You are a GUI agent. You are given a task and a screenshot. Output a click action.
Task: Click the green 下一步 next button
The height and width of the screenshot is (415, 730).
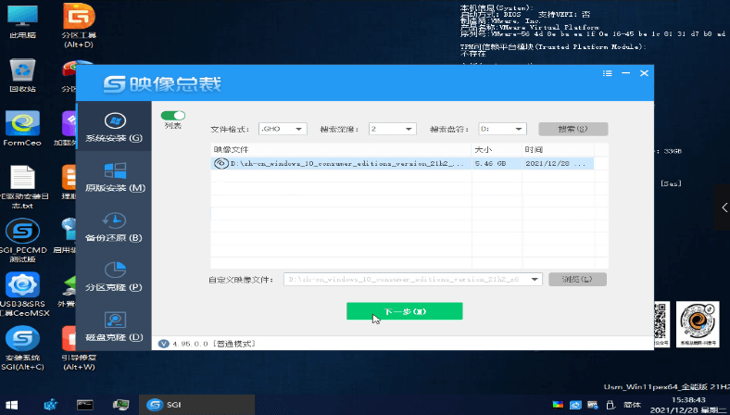(405, 311)
